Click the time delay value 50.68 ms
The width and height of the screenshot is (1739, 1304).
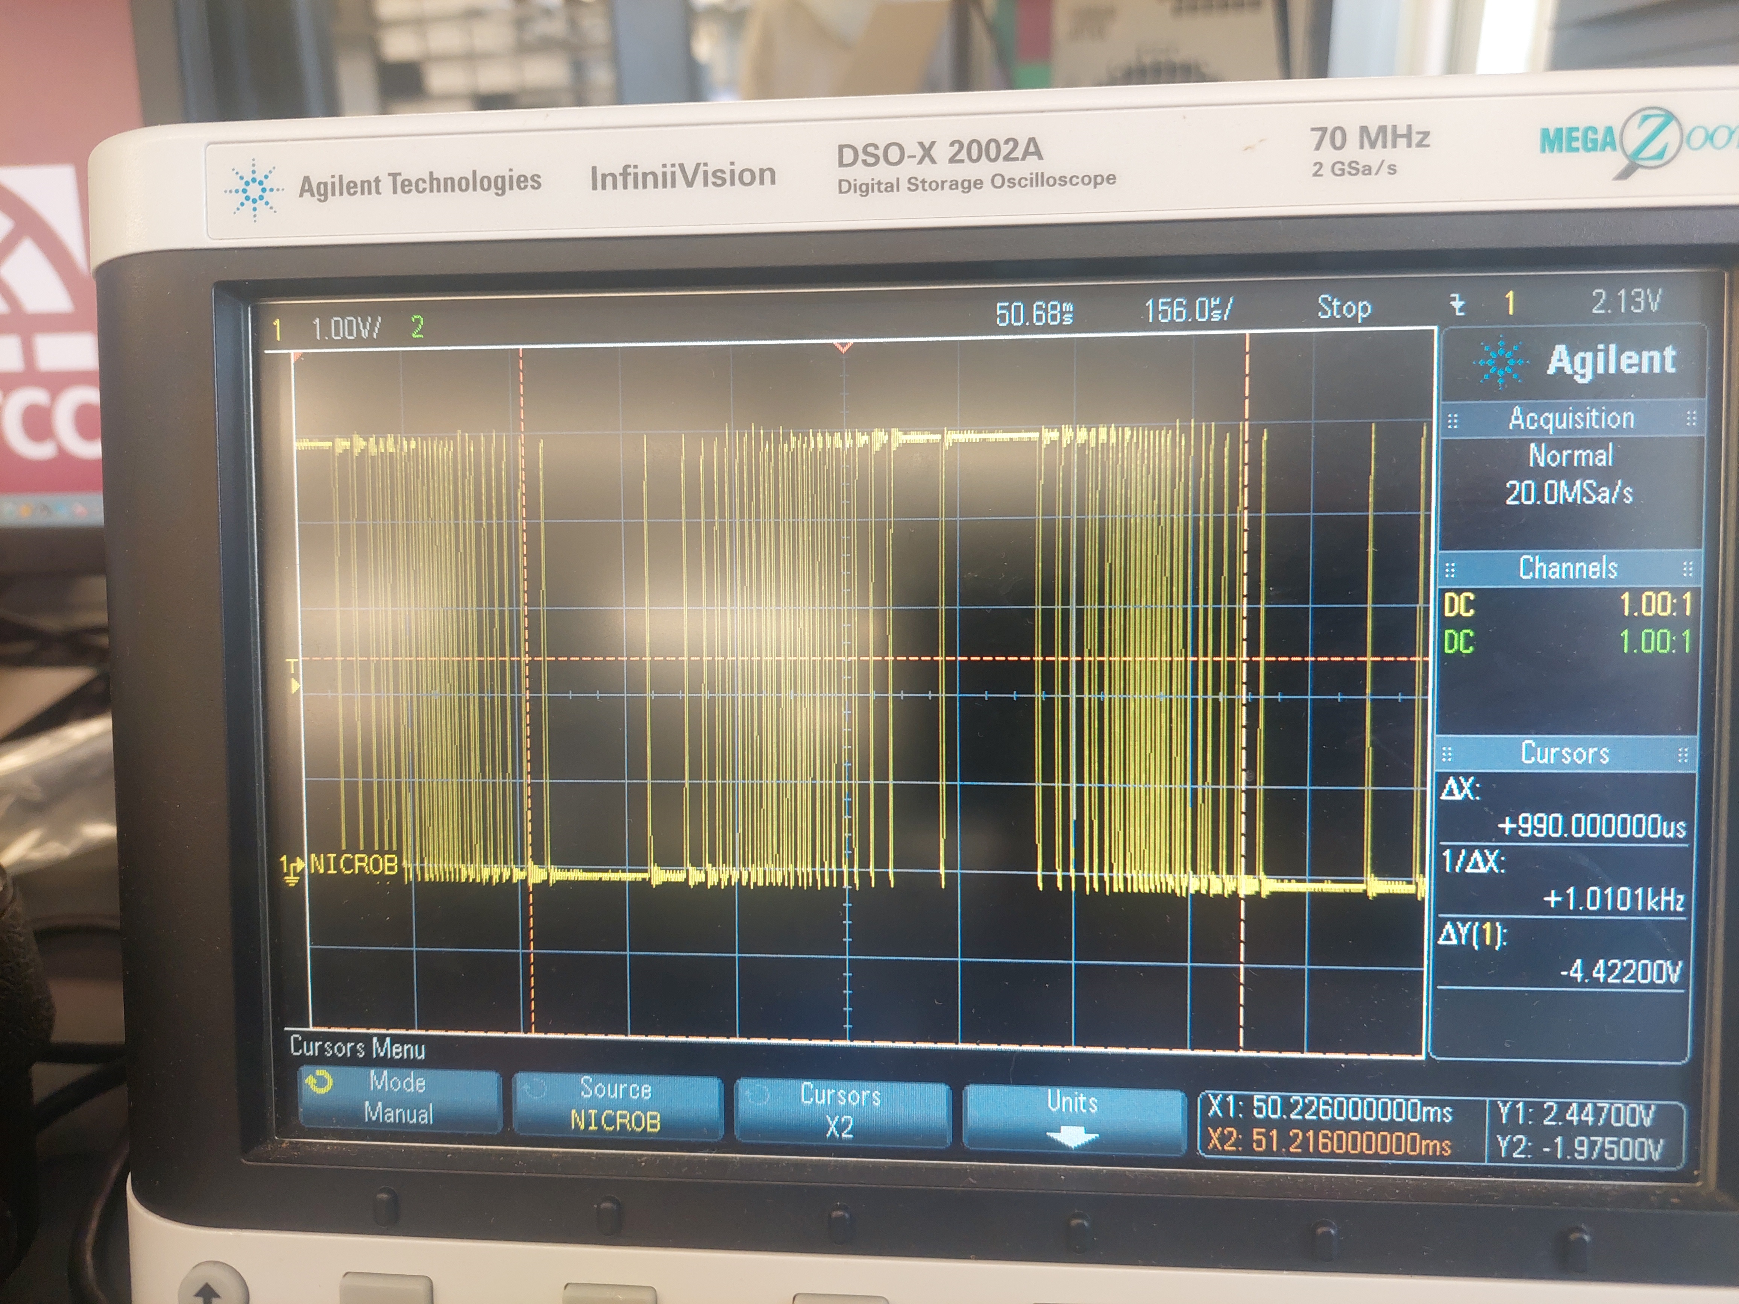tap(1035, 314)
